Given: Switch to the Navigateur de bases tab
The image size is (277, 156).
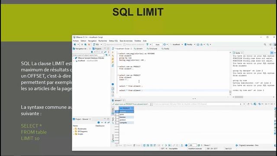Looking at the screenshot, I should tap(81, 49).
